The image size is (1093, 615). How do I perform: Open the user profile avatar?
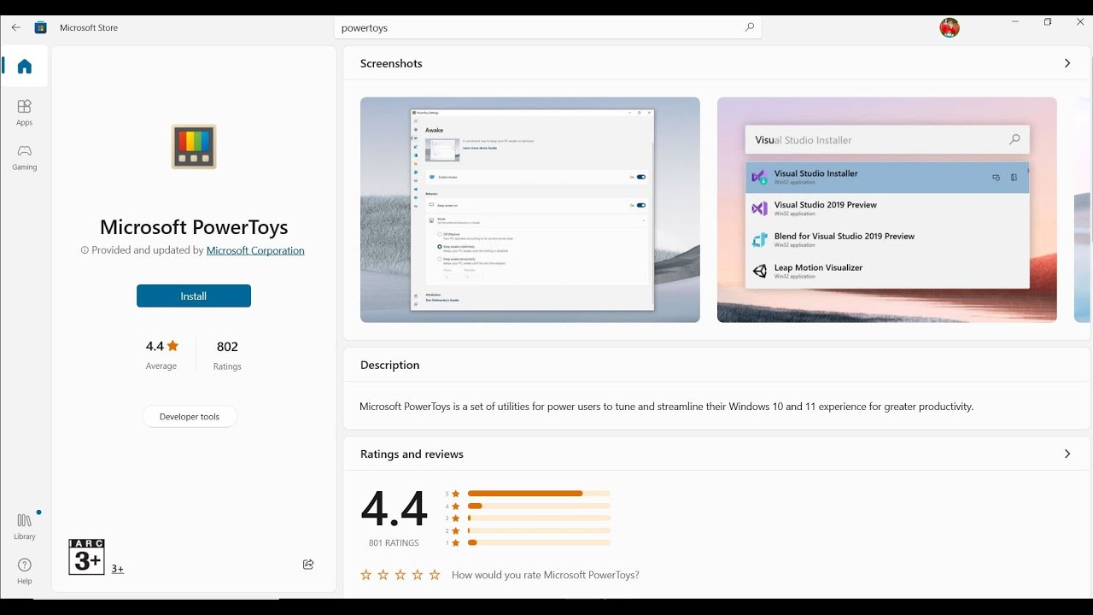(949, 27)
